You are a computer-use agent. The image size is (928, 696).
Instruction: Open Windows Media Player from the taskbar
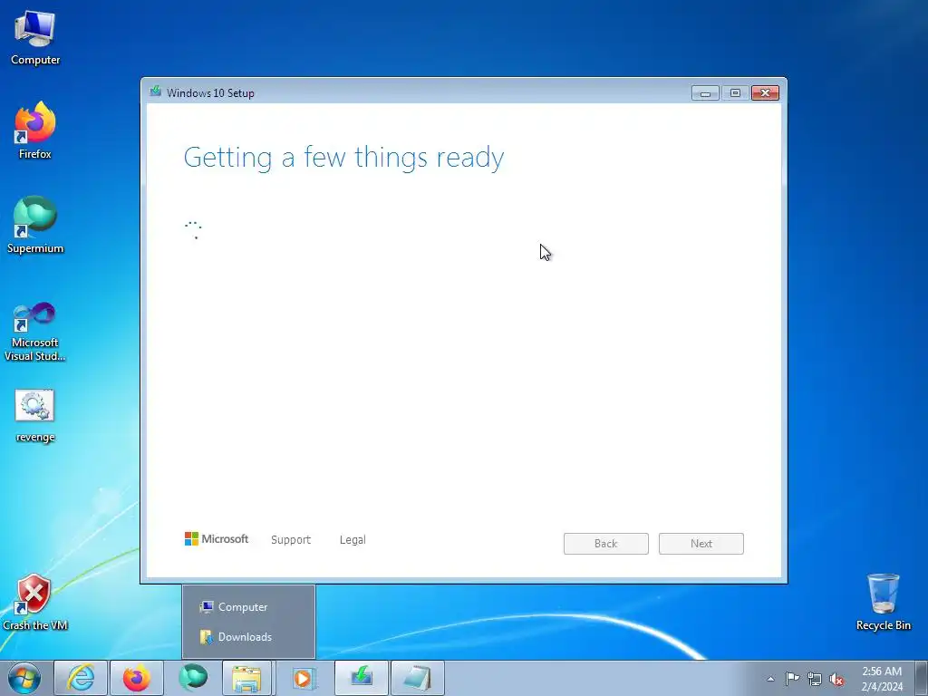click(304, 678)
